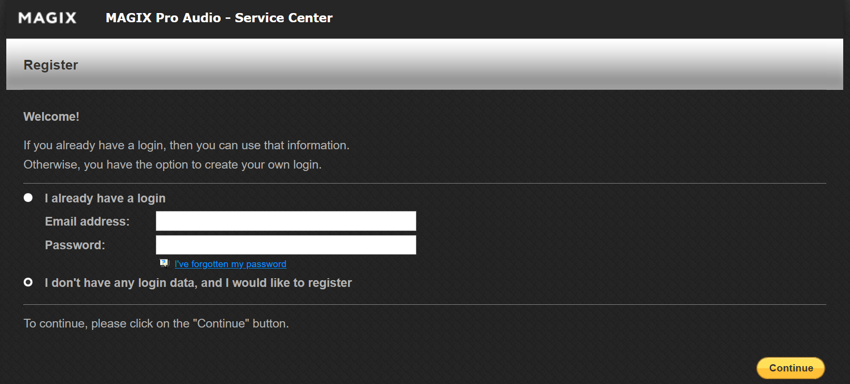Focus the Password input field
The image size is (850, 384).
[x=286, y=245]
